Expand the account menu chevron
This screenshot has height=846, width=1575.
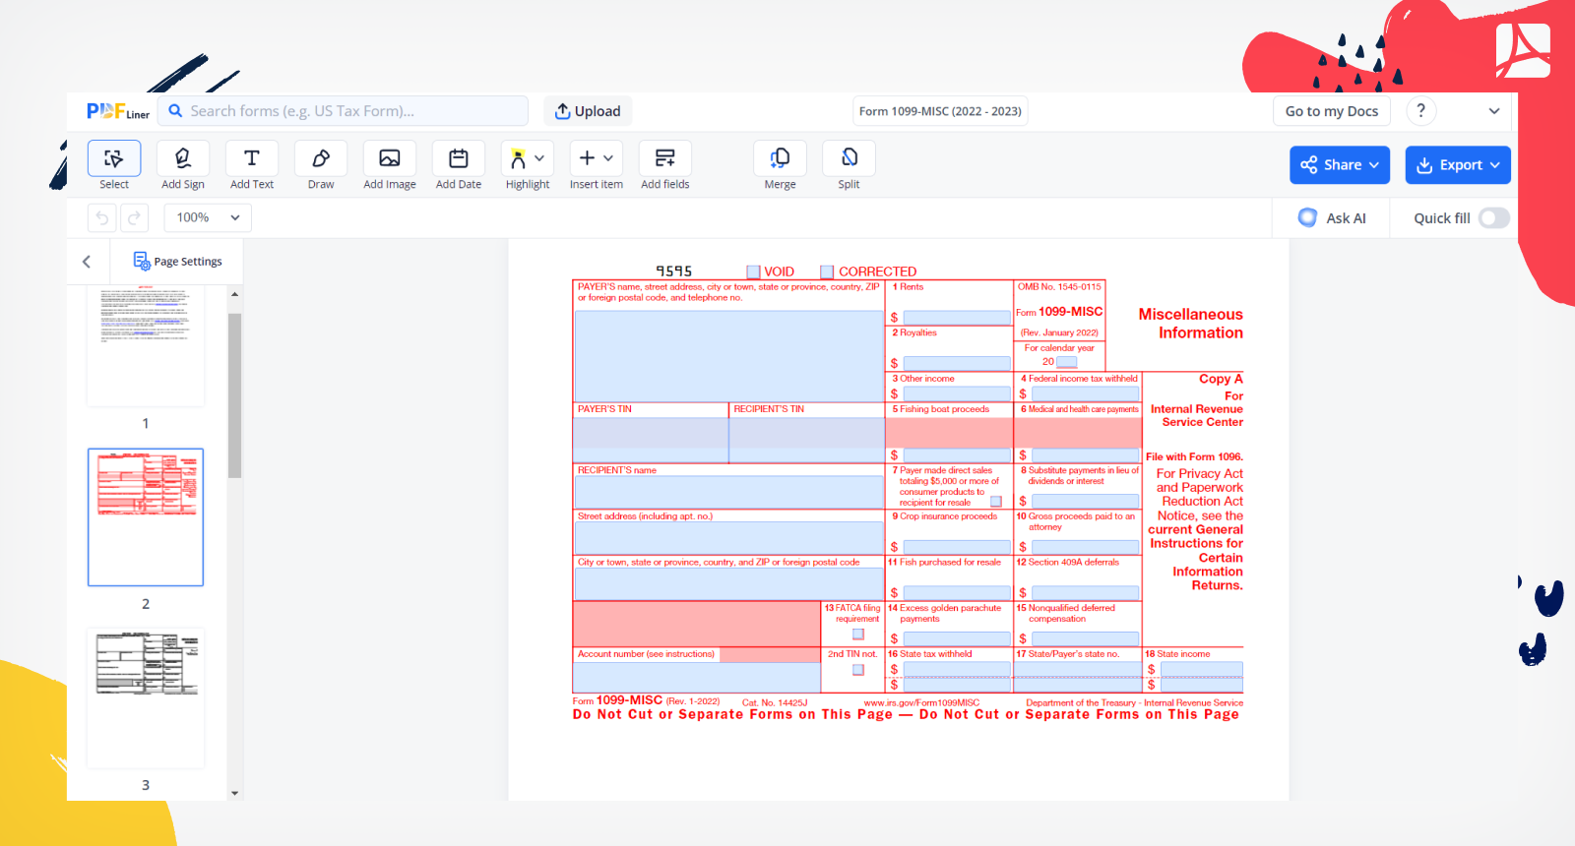click(x=1494, y=111)
